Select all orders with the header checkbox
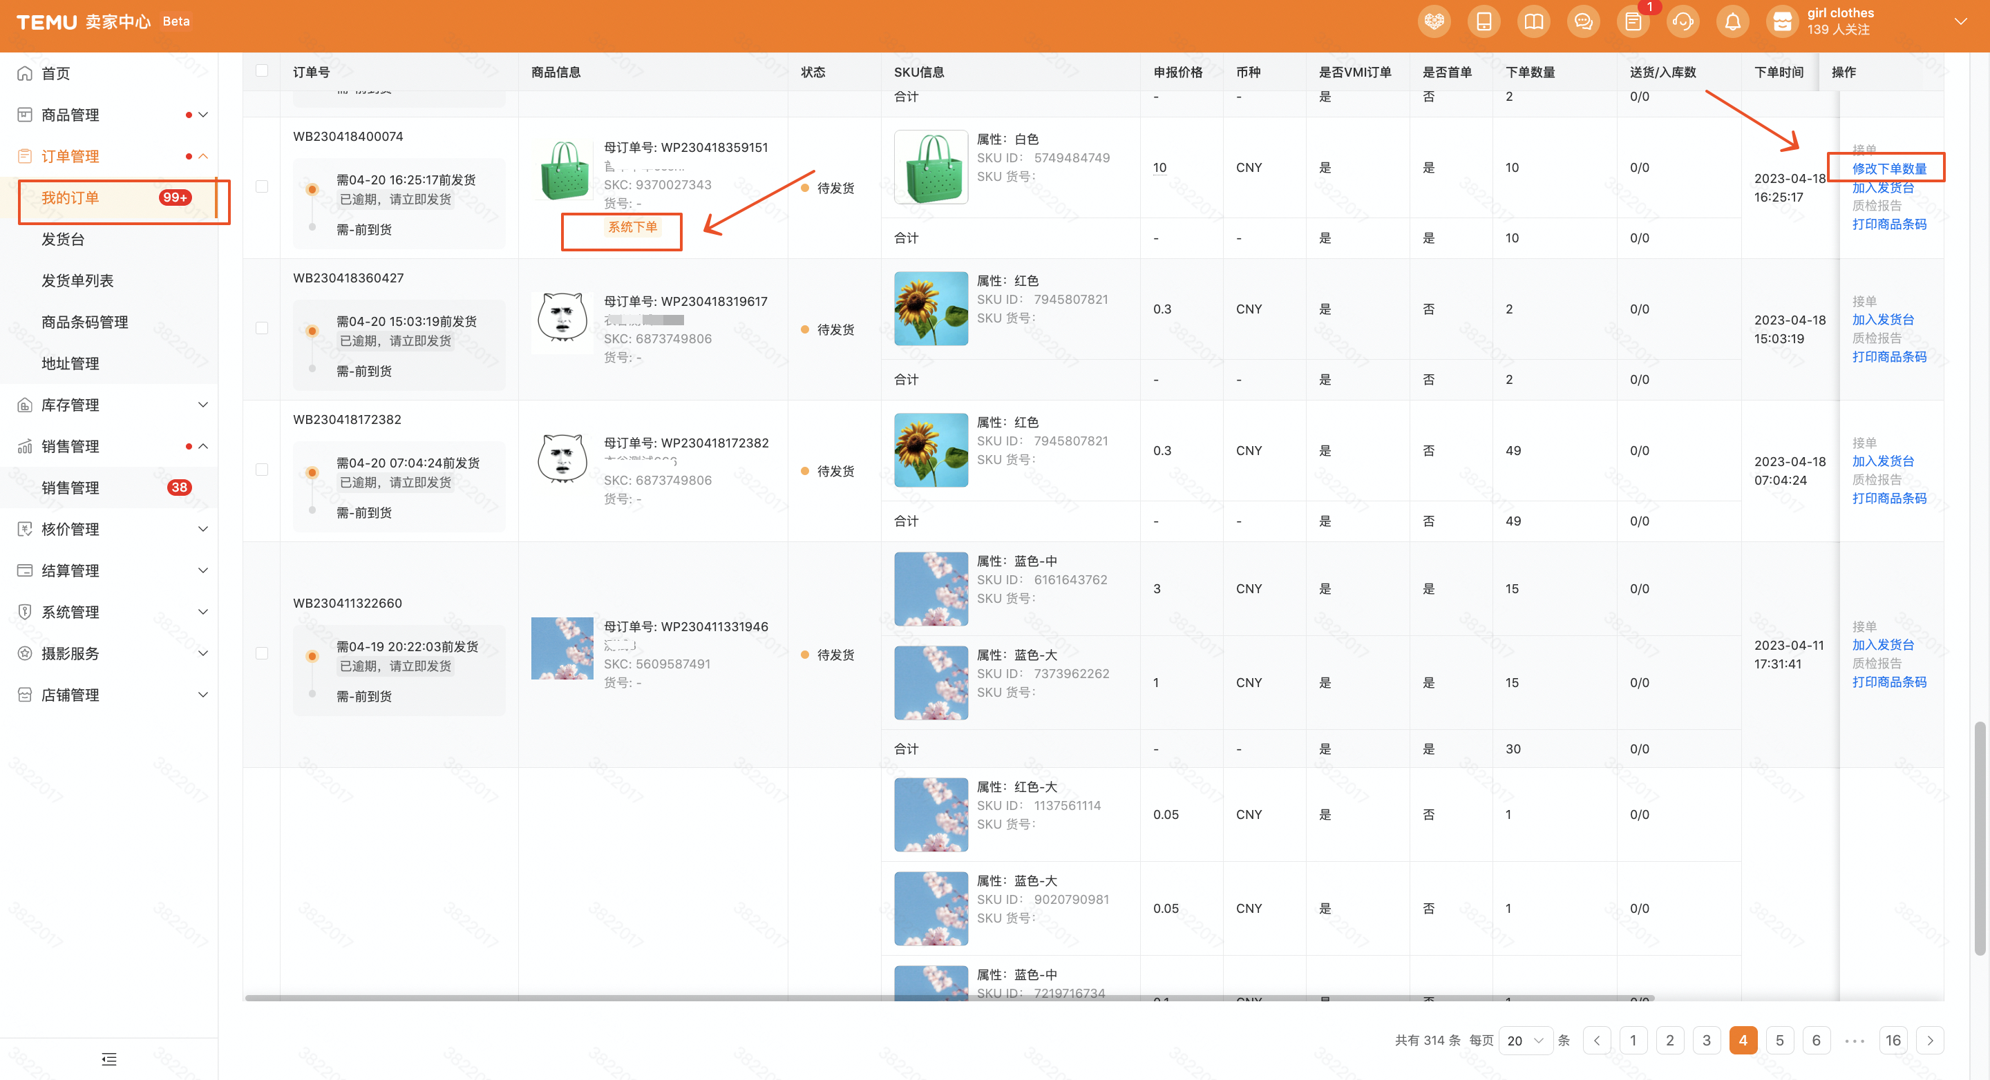Screen dimensions: 1990x1080 262,71
